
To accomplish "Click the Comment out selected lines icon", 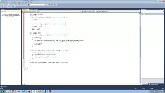I will (x=12, y=7).
